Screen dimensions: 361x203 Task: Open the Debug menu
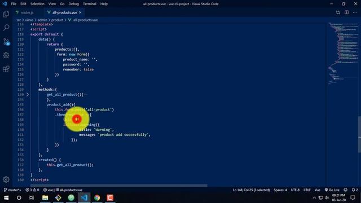[74, 4]
